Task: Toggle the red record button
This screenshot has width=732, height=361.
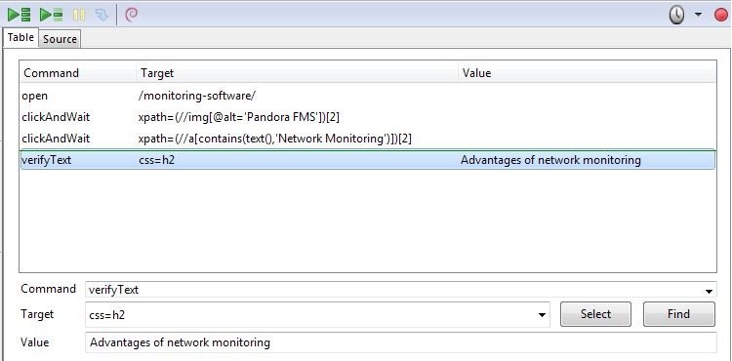Action: point(721,15)
